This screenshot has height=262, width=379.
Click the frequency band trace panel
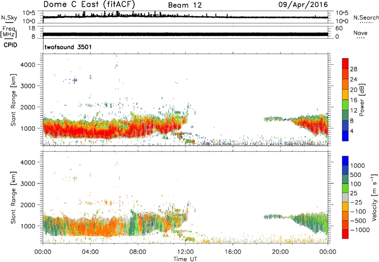click(x=185, y=32)
